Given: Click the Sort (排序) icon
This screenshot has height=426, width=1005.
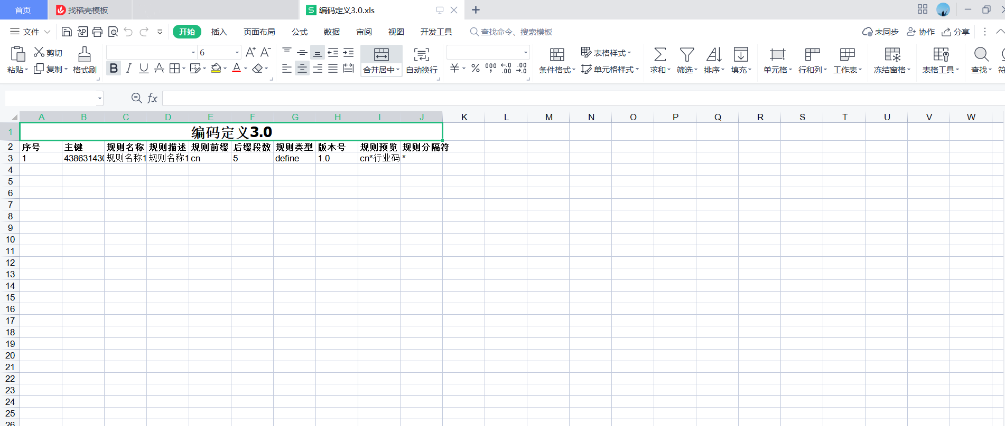Looking at the screenshot, I should click(713, 54).
